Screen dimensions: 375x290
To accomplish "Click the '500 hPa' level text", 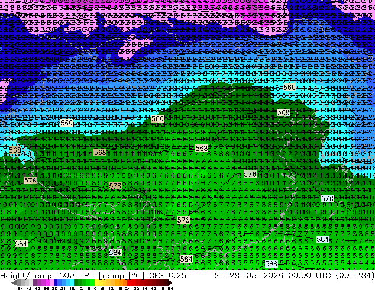I will point(77,276).
